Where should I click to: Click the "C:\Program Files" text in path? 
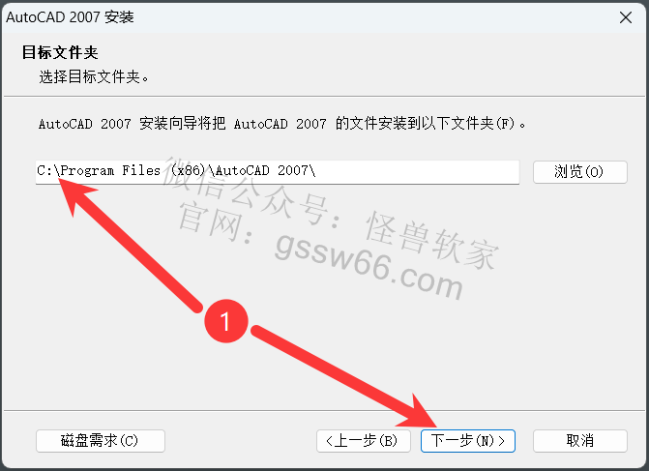pos(99,170)
